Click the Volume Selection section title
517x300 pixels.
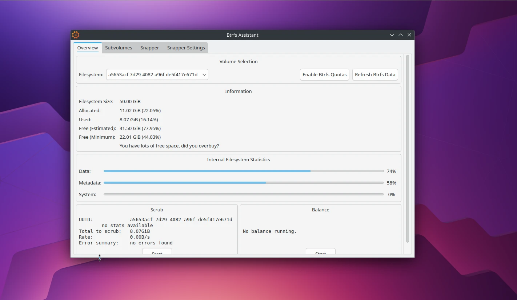tap(238, 61)
